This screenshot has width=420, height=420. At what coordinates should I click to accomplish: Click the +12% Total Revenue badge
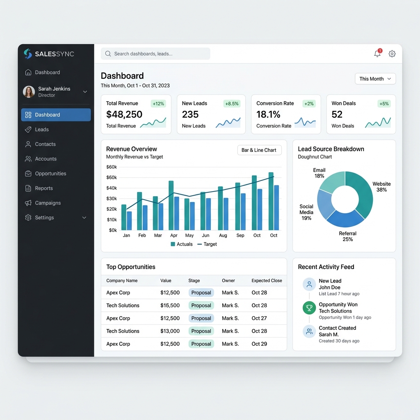(158, 104)
